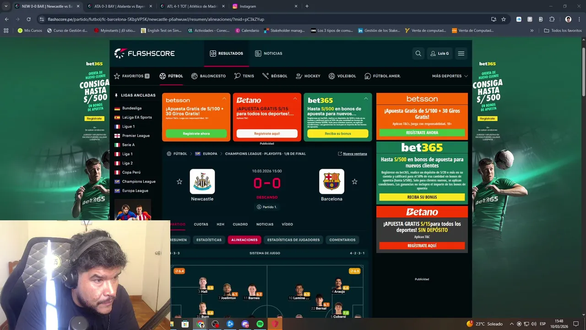Select Tenis sport tab
The height and width of the screenshot is (330, 586).
tap(244, 76)
